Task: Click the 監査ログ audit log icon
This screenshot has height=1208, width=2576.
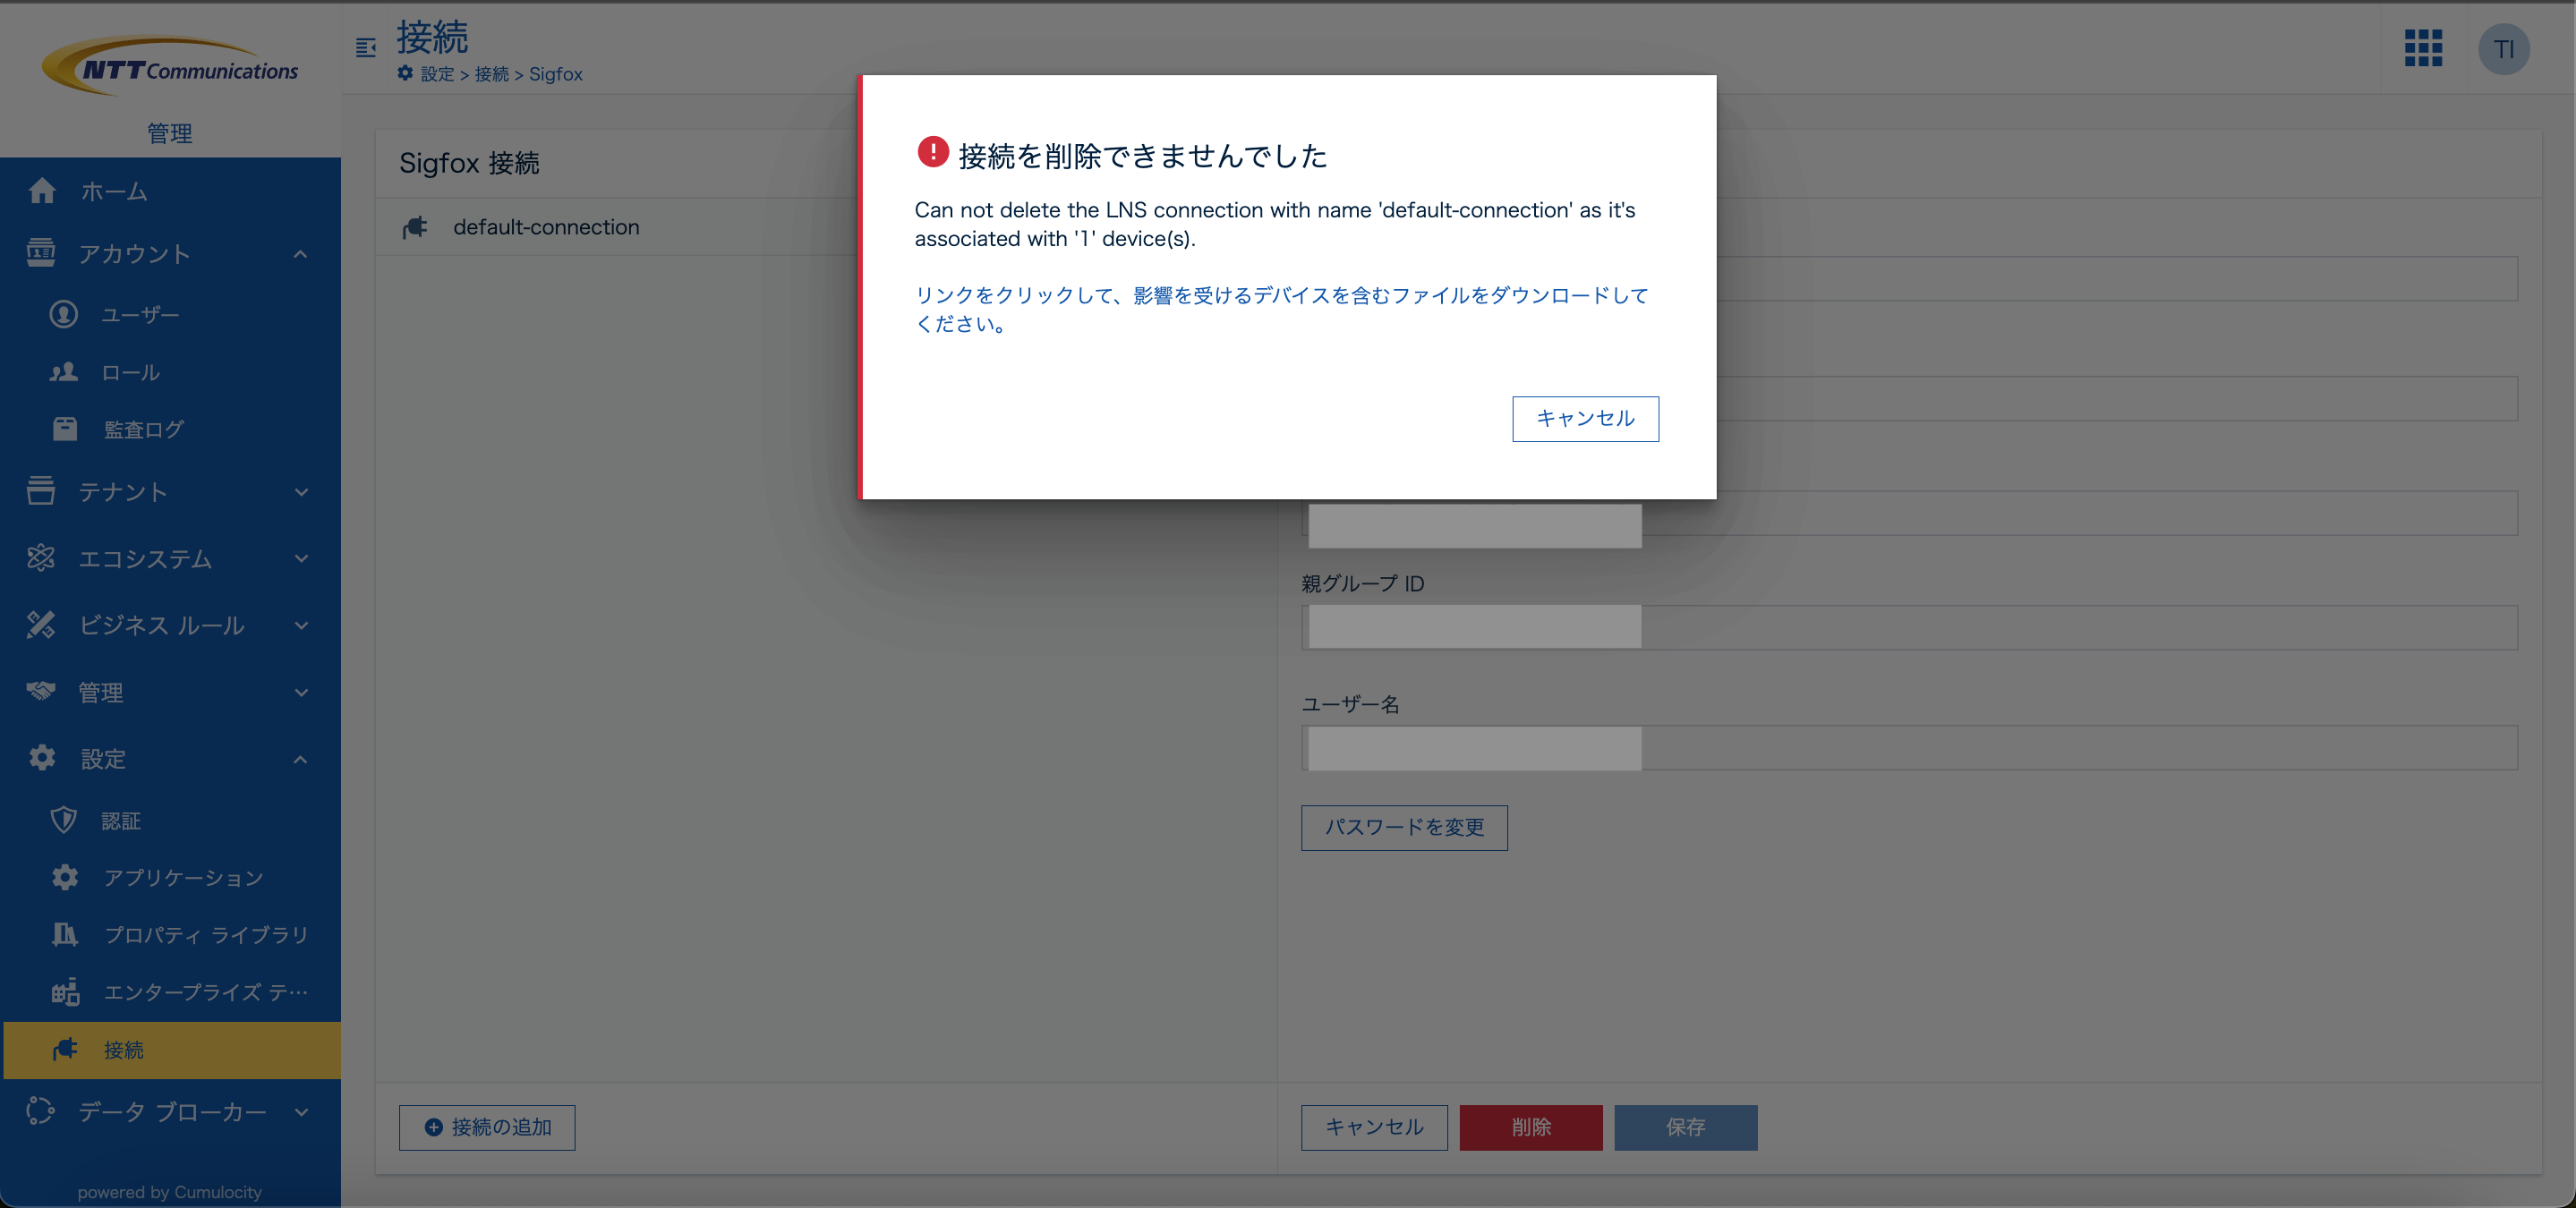Action: click(63, 429)
